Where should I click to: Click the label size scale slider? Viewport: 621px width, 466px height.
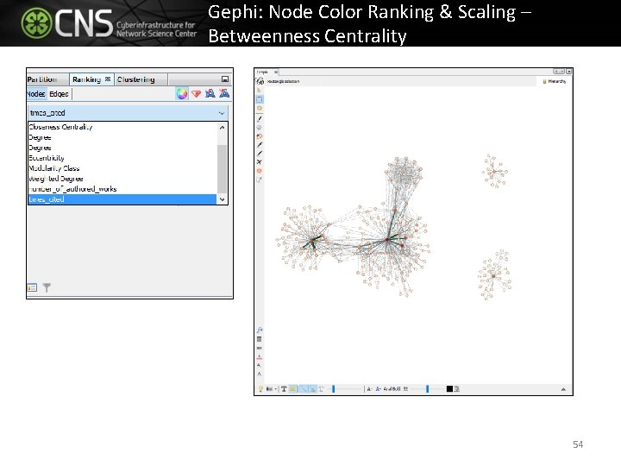pos(427,389)
